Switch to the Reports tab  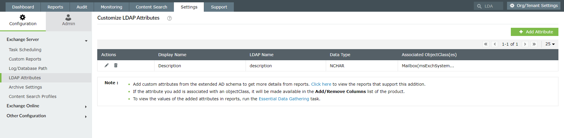(55, 7)
